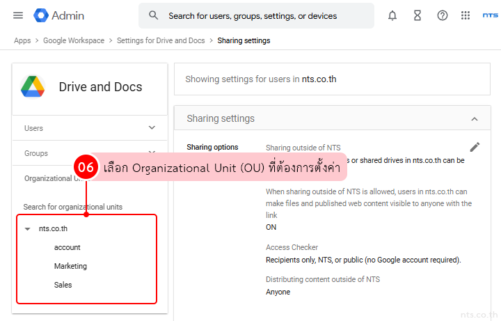
Task: Click the Sharing settings breadcrumb
Action: tap(244, 40)
